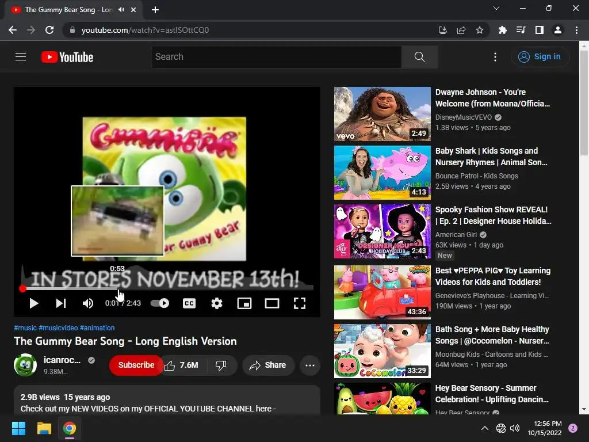This screenshot has width=589, height=442.
Task: Click the search magnifier button
Action: 419,57
